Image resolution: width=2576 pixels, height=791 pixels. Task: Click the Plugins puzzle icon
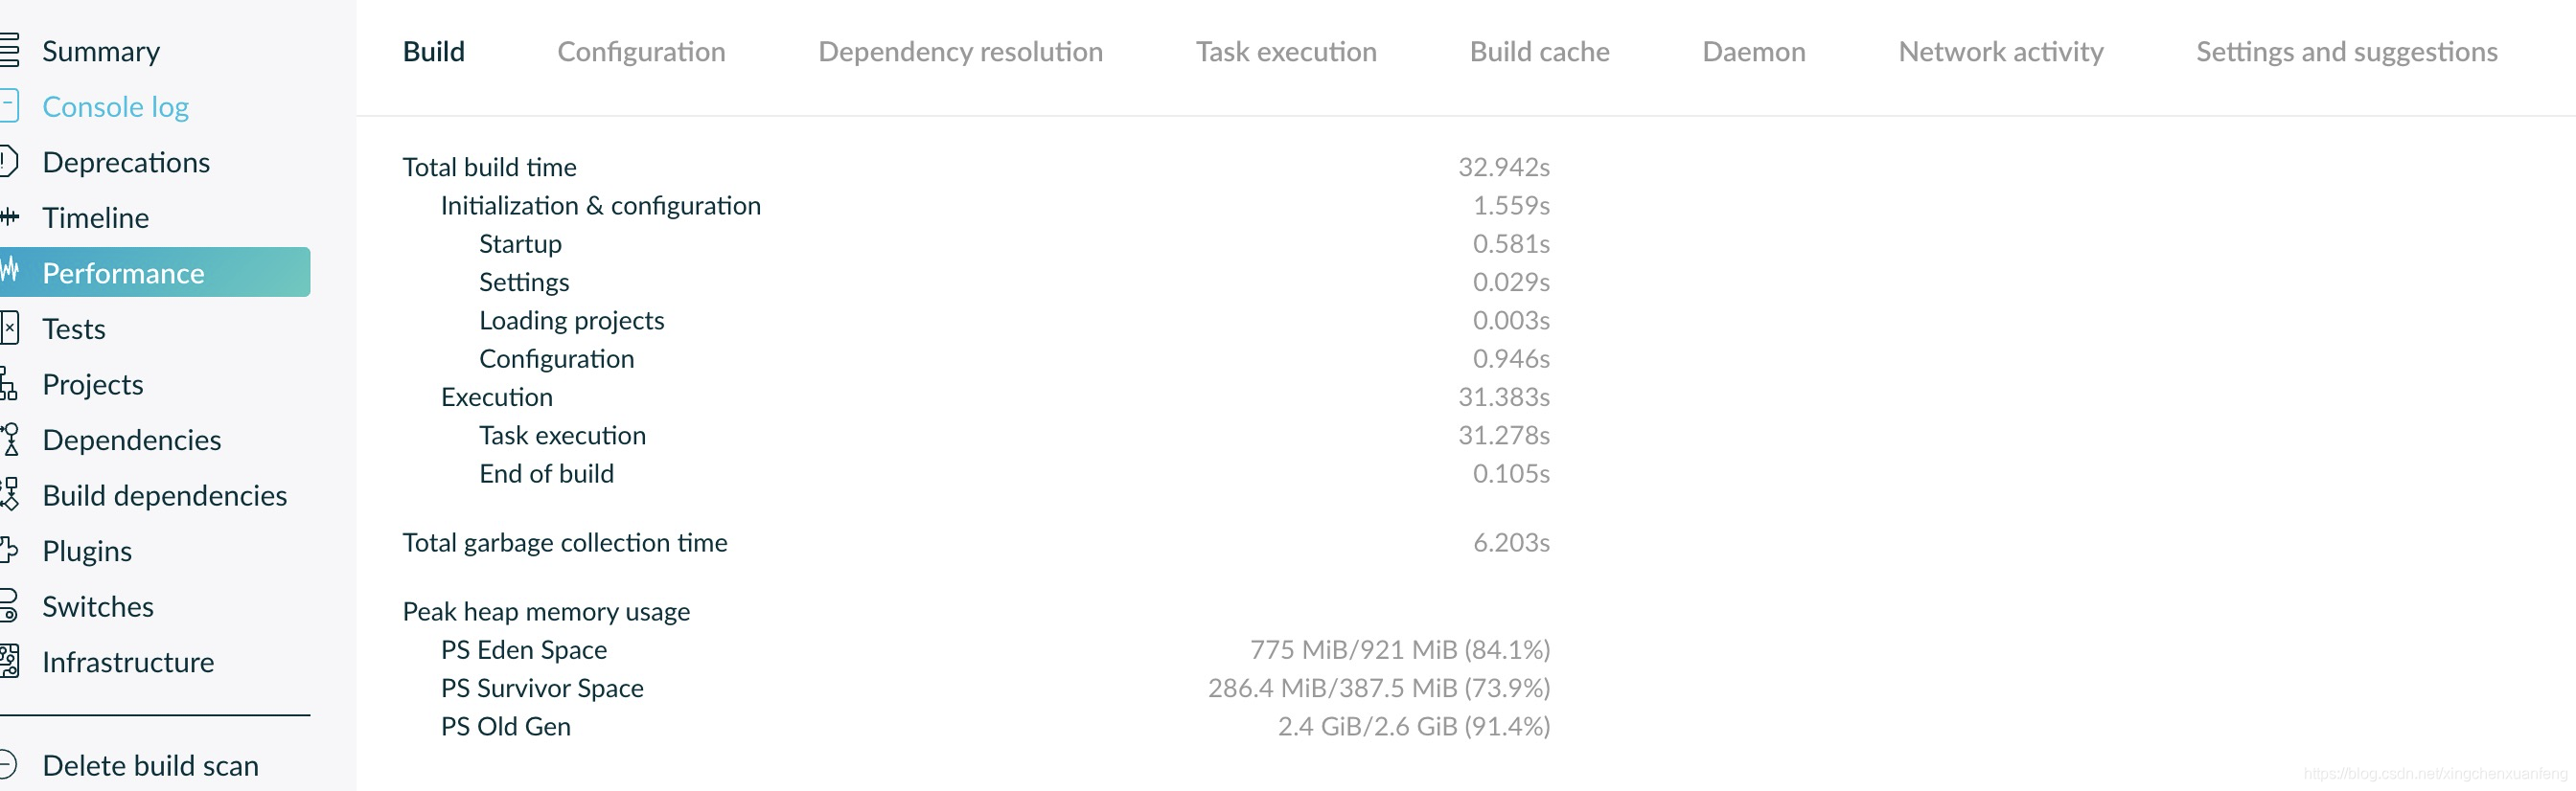coord(9,551)
